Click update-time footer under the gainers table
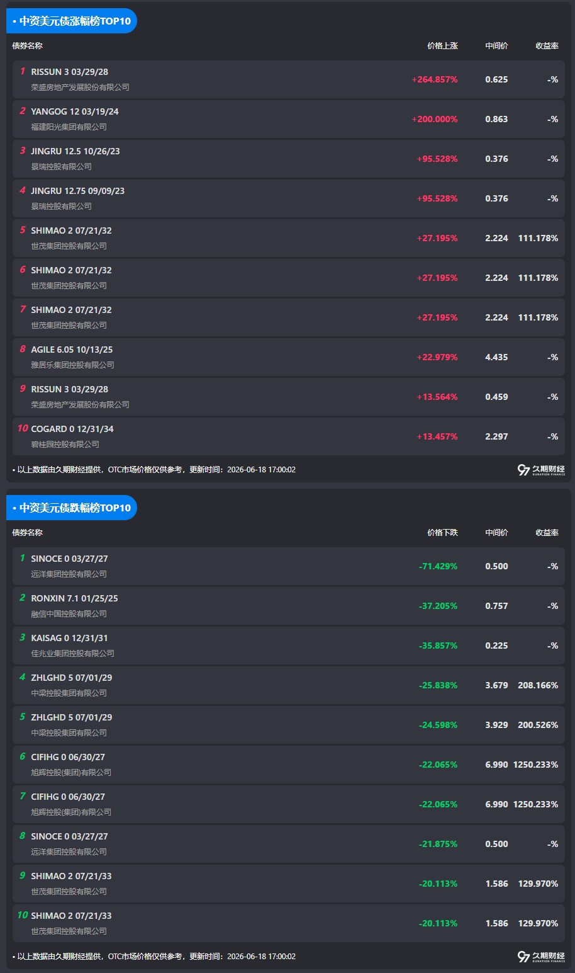Viewport: 575px width, 973px height. [154, 470]
